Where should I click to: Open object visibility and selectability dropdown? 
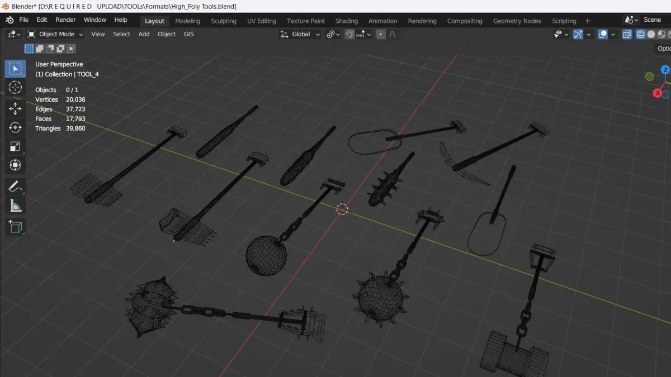click(561, 34)
